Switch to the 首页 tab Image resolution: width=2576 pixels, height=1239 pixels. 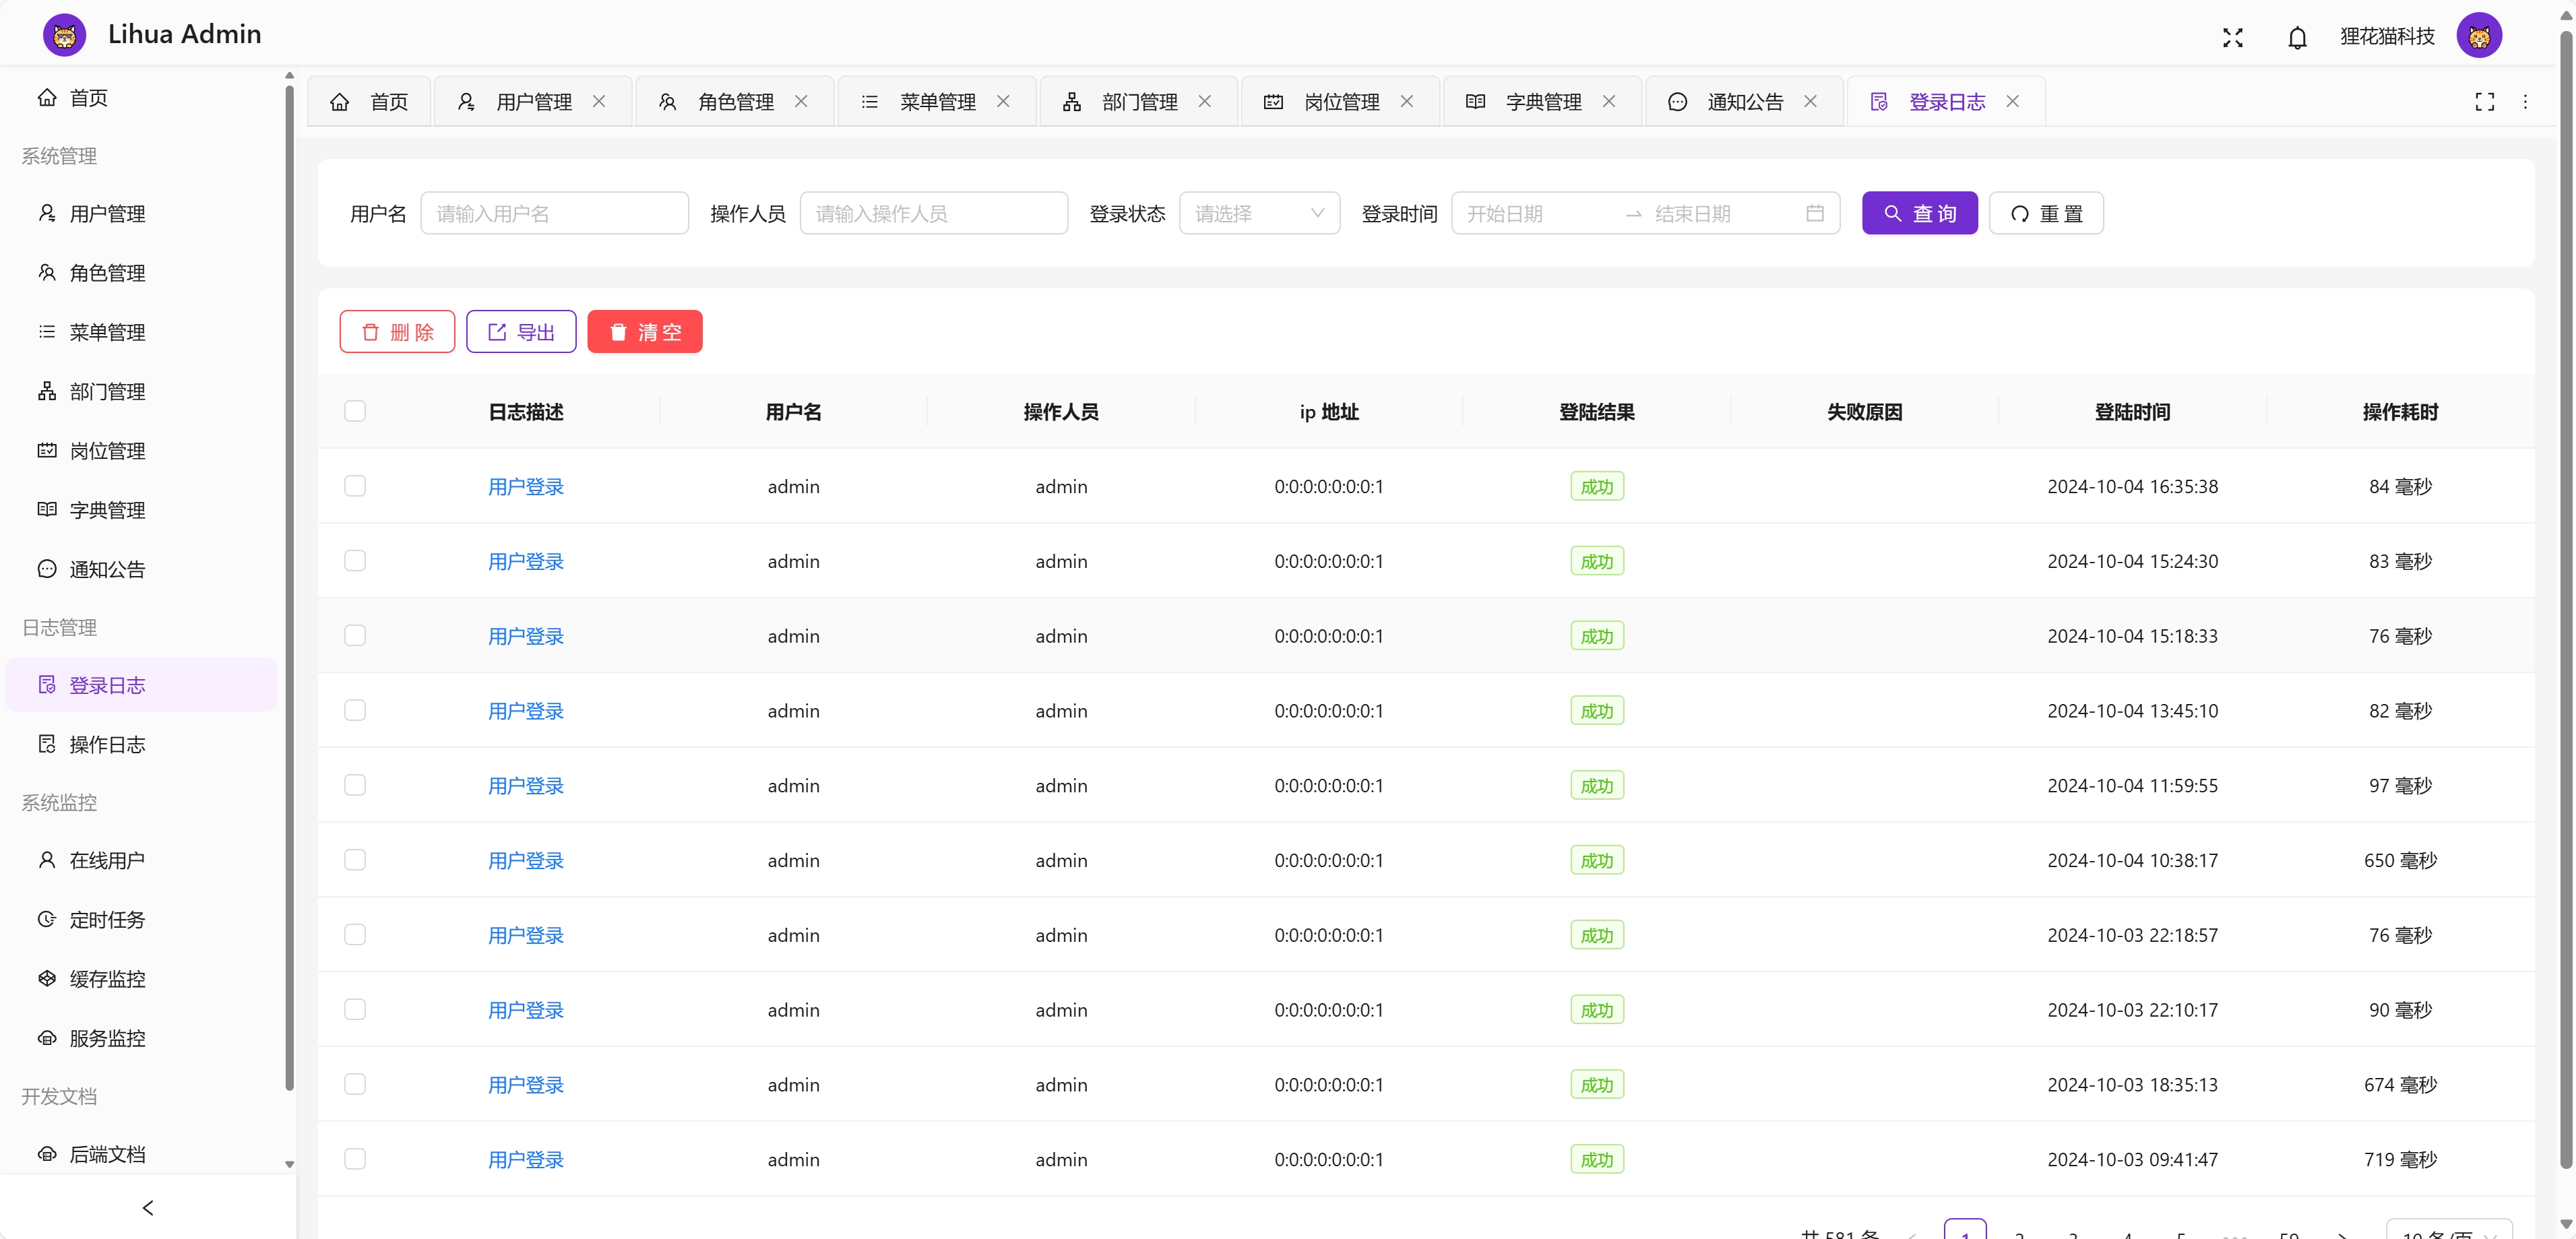(x=370, y=101)
